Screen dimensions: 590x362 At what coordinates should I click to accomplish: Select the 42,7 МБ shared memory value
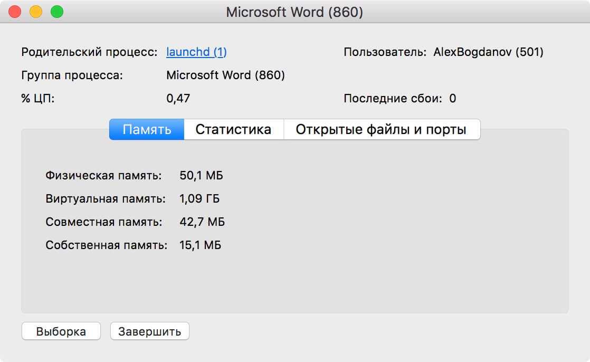coord(202,222)
